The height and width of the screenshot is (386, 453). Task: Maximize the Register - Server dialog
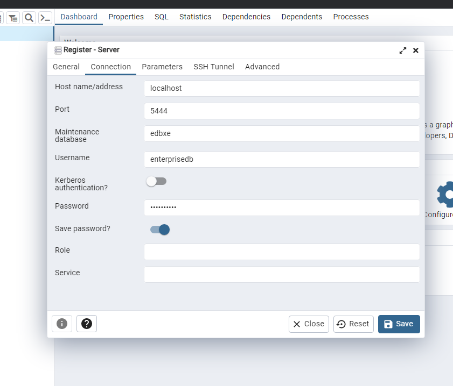coord(402,51)
